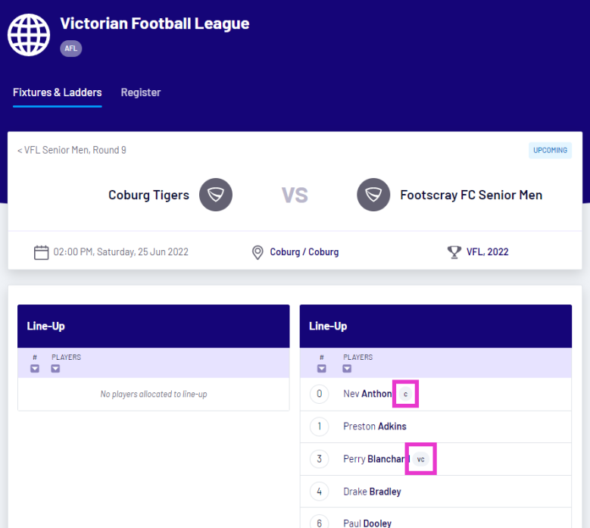Select player Drake Bradley in the line-up
The height and width of the screenshot is (528, 590).
372,492
